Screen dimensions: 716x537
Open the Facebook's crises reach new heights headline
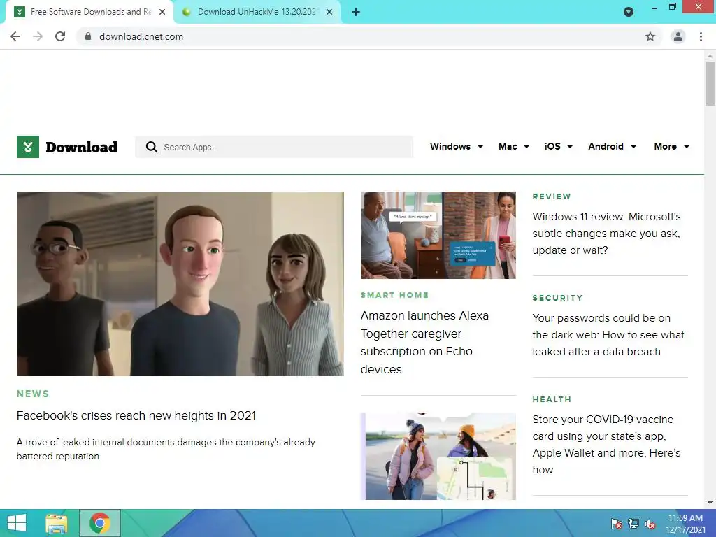coord(136,415)
